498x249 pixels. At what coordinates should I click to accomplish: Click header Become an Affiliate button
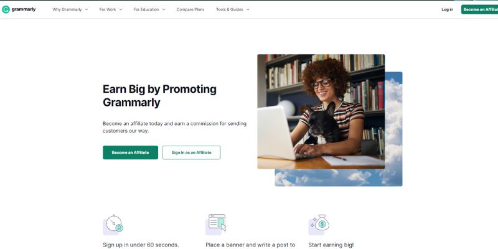click(x=479, y=9)
